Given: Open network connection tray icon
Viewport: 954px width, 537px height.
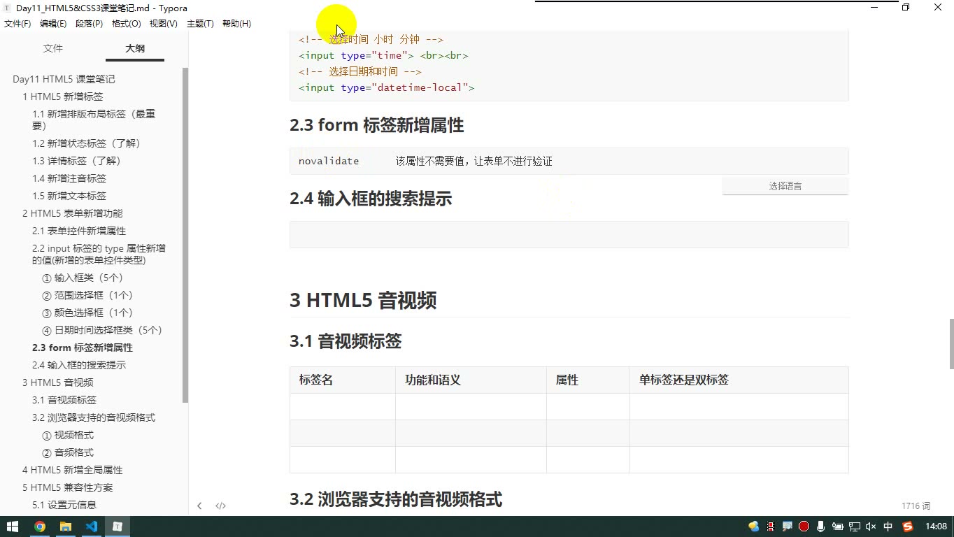Looking at the screenshot, I should (x=854, y=527).
